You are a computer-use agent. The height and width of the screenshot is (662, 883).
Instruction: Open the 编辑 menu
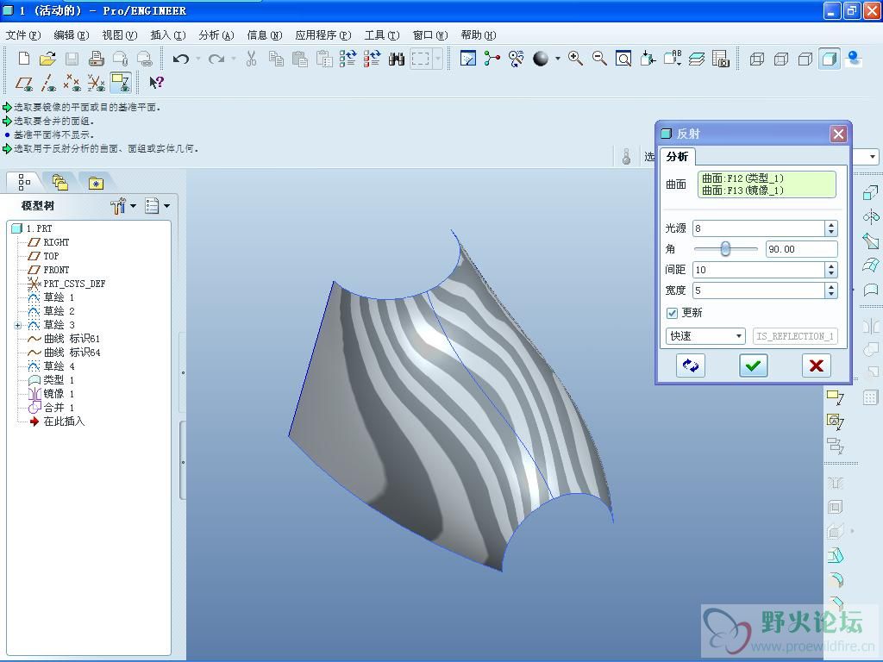(71, 35)
